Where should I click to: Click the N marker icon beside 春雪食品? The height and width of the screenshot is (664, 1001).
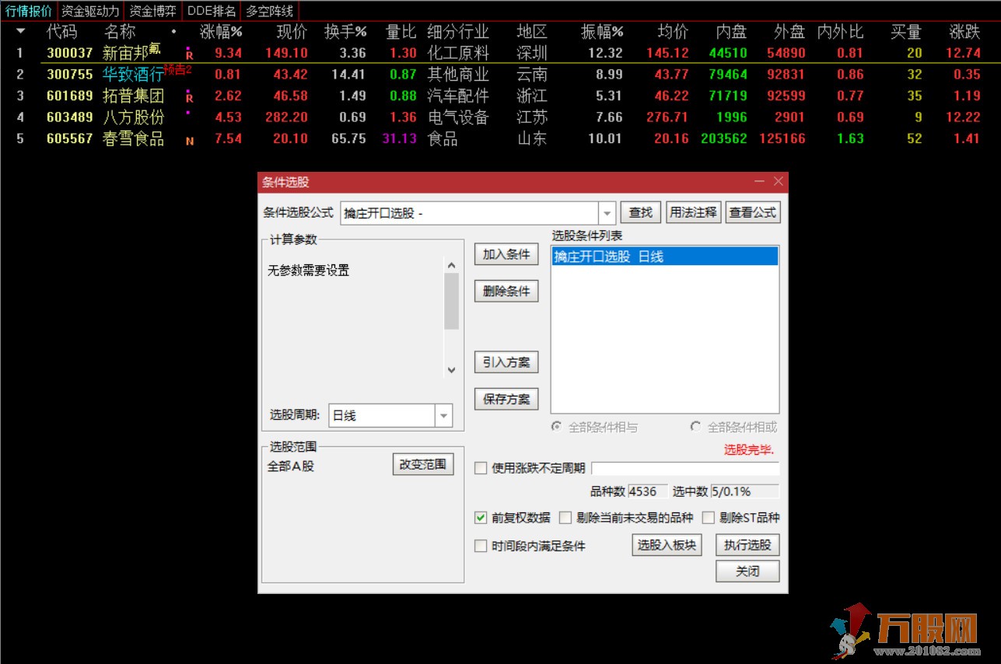190,142
